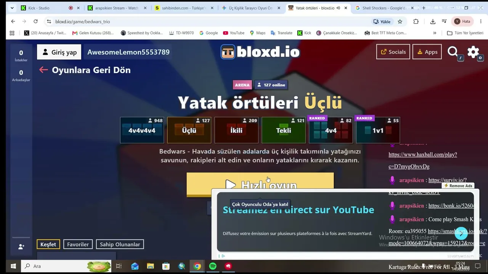488x274 pixels.
Task: Select the Keşfet tab
Action: click(48, 244)
